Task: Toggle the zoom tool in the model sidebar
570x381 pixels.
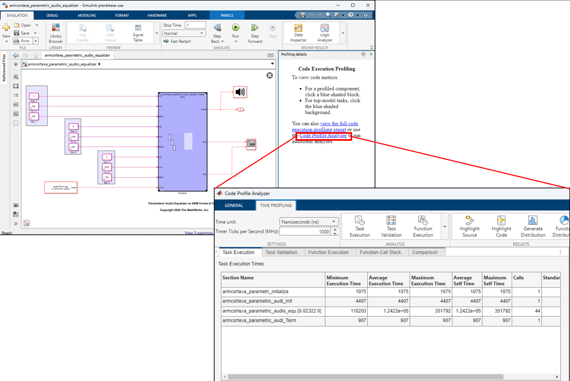Action: 16,77
